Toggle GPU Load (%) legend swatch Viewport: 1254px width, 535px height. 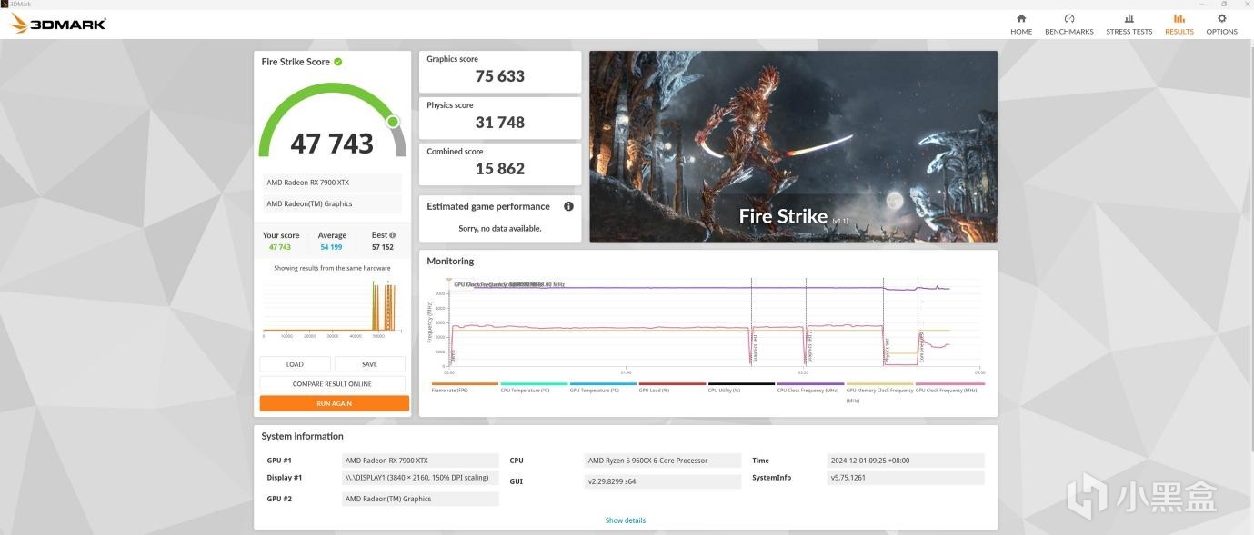[x=672, y=384]
